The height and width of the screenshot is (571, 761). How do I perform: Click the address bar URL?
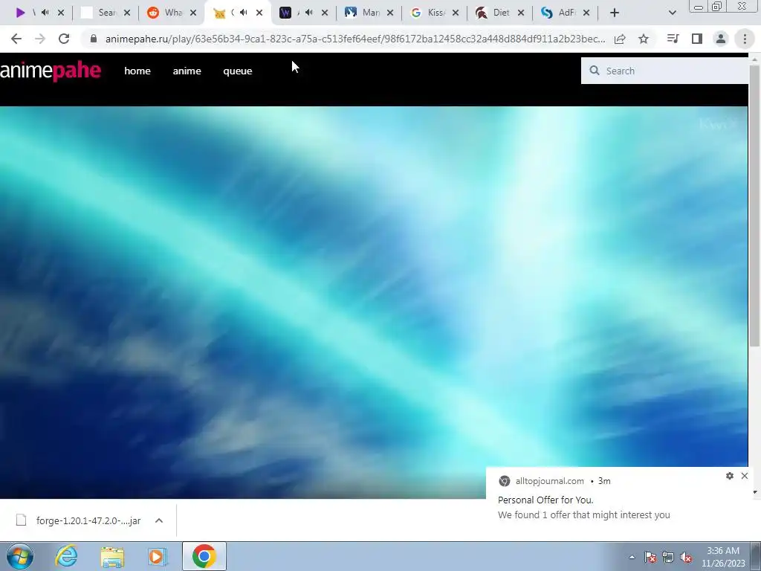click(354, 39)
